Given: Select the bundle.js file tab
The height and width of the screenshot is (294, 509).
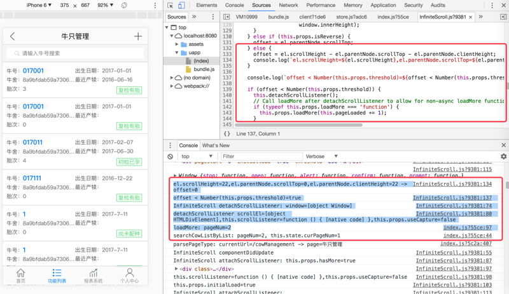Looking at the screenshot, I should [x=278, y=17].
